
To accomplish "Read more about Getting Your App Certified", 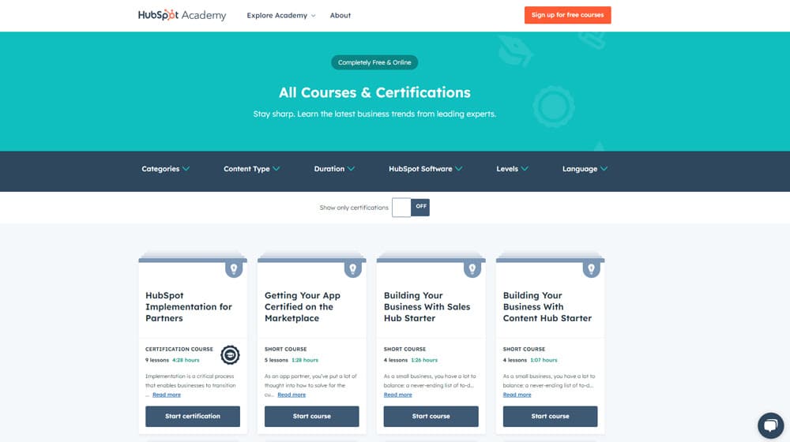I will pos(292,395).
